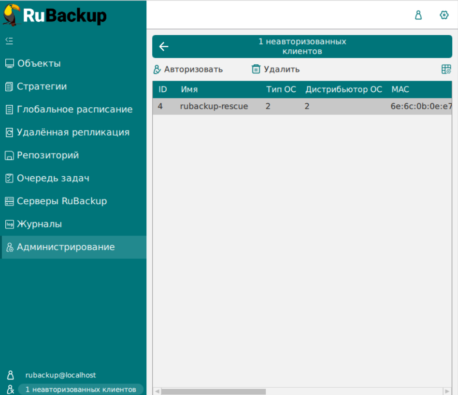Image resolution: width=458 pixels, height=395 pixels.
Task: Open the table column settings icon
Action: [446, 70]
